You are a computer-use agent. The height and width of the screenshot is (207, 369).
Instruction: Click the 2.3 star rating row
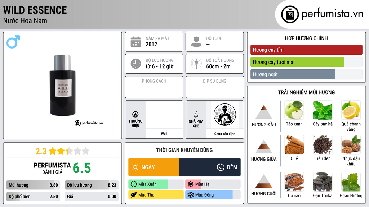[x=63, y=151]
